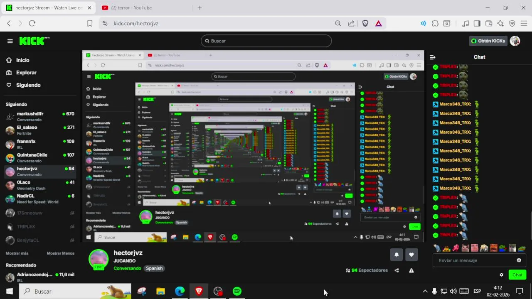Go back to previous page
This screenshot has height=299, width=532.
pyautogui.click(x=9, y=24)
